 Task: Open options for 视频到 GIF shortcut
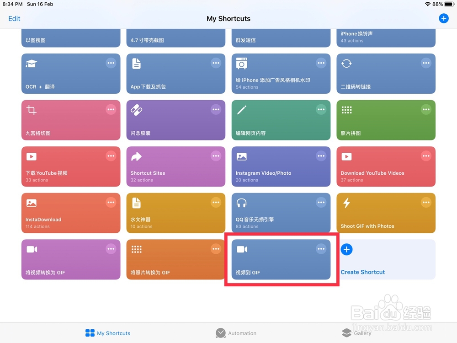321,249
